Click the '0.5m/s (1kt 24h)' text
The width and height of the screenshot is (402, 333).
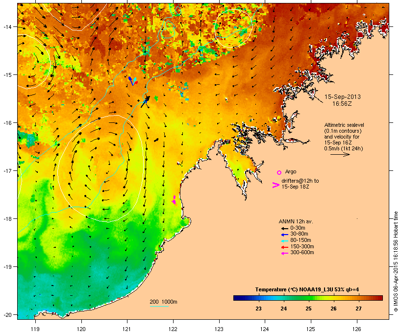coord(344,148)
